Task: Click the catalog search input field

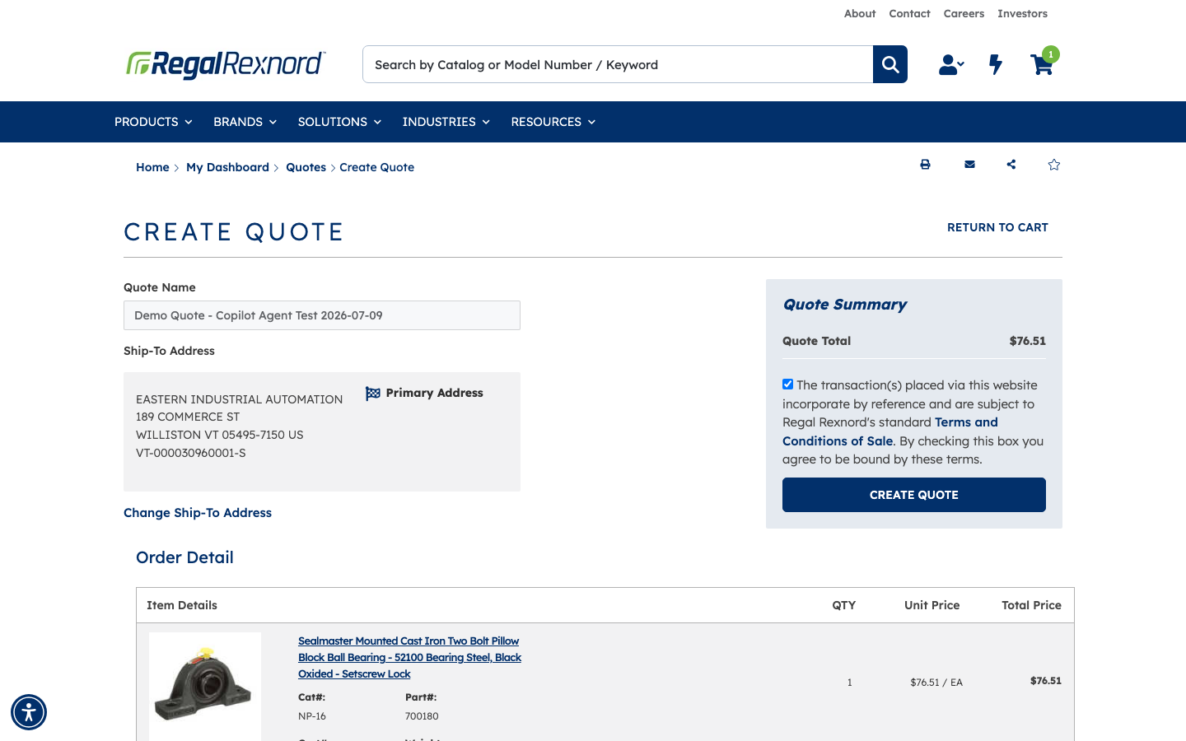Action: (x=618, y=64)
